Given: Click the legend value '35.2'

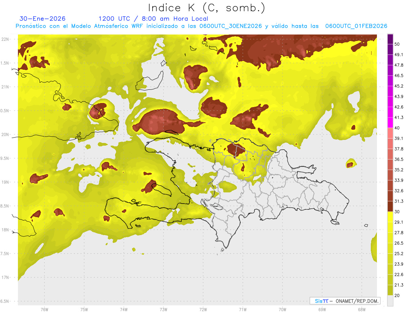Looking at the screenshot, I should click(x=399, y=170).
